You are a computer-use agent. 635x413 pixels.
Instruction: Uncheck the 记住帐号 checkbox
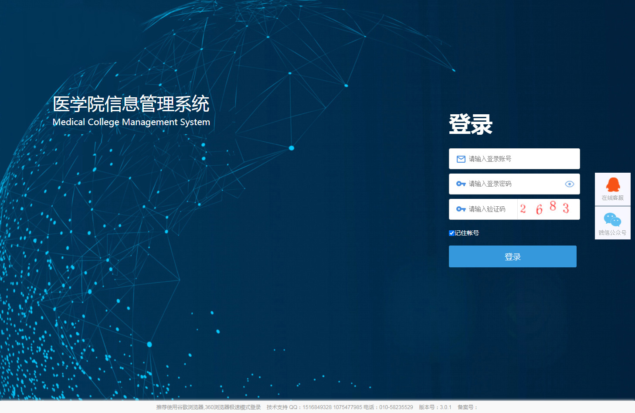coord(452,233)
